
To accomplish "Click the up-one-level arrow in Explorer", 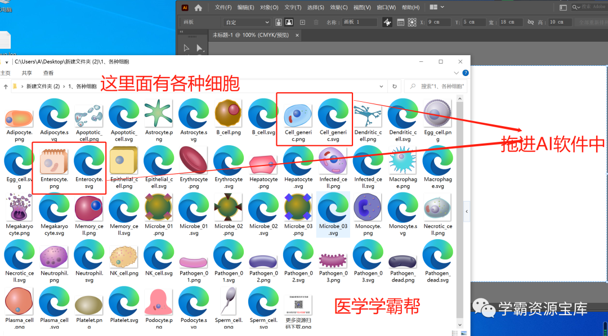I will 6,87.
